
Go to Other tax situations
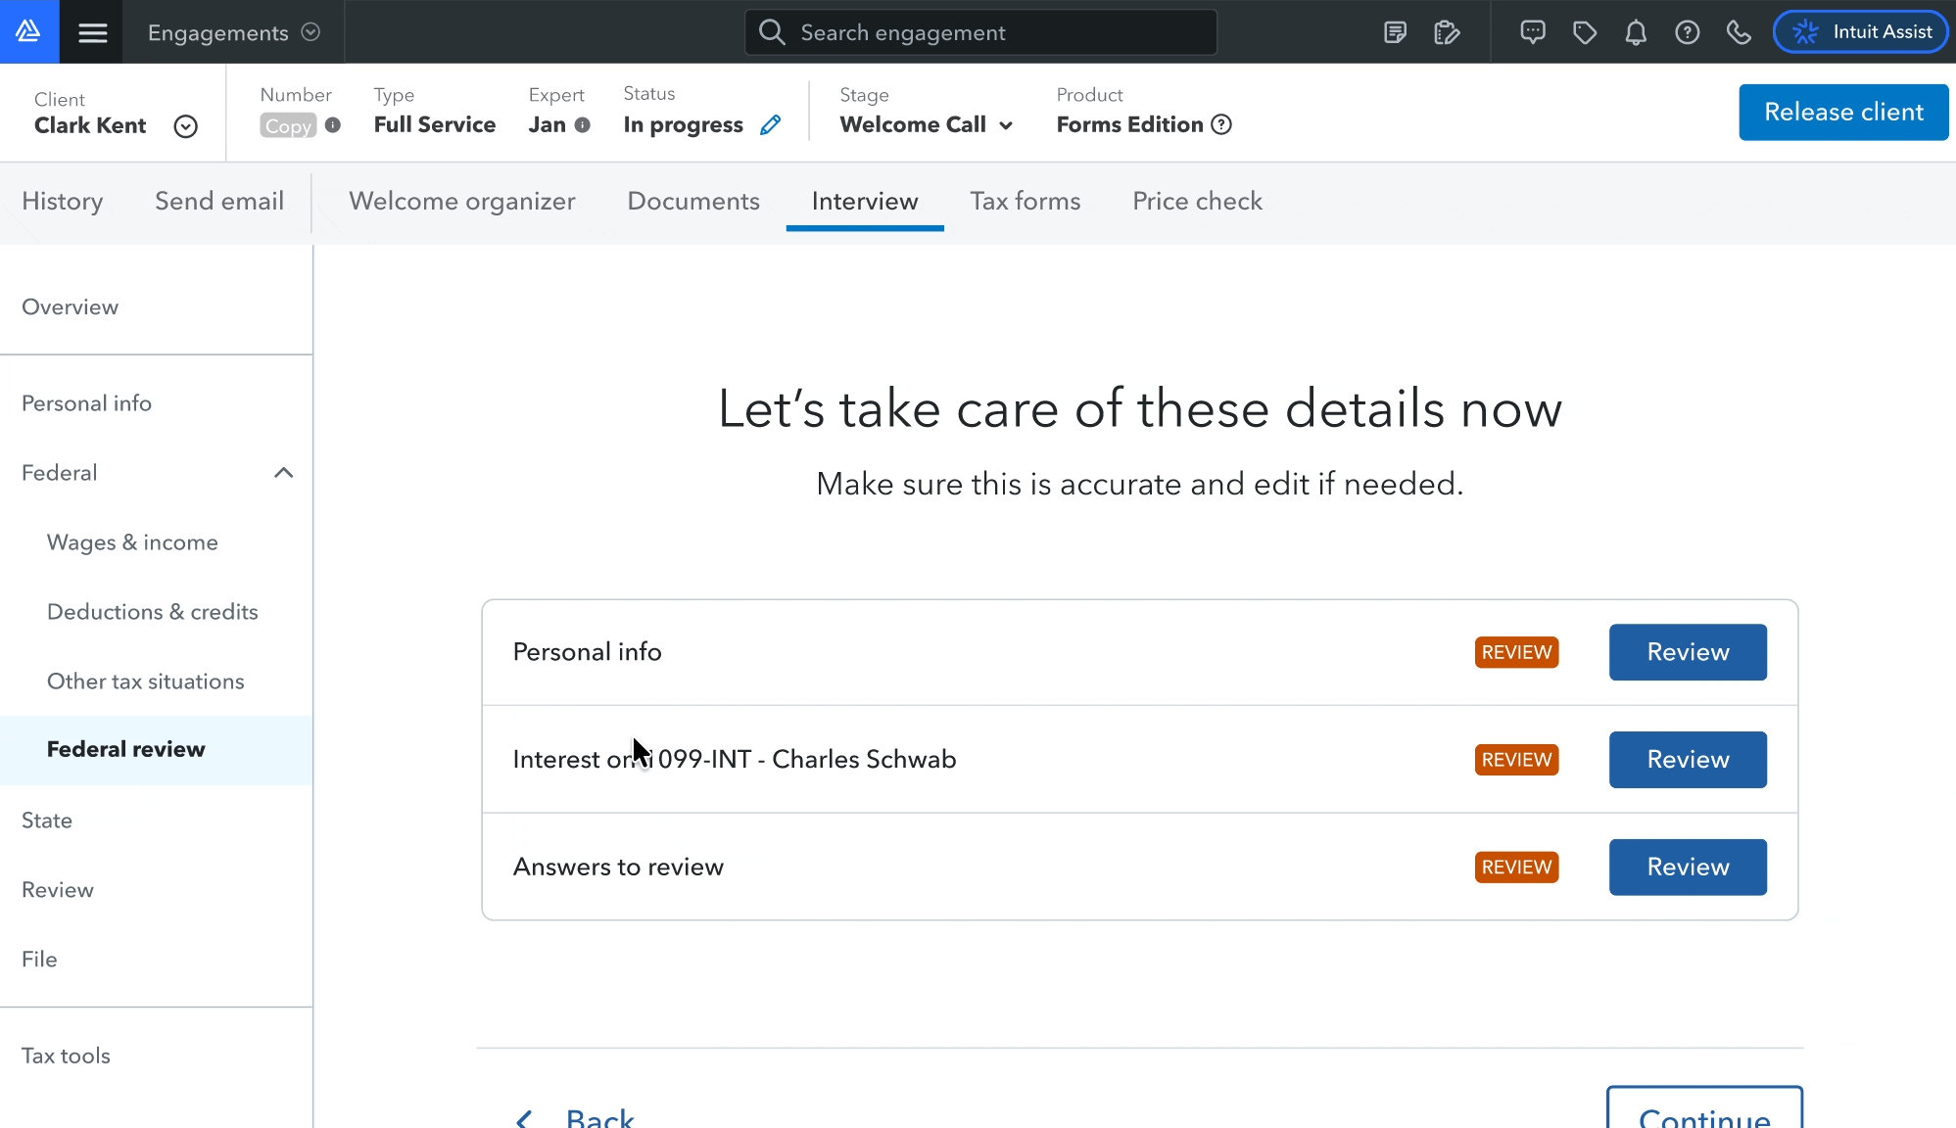tap(146, 681)
